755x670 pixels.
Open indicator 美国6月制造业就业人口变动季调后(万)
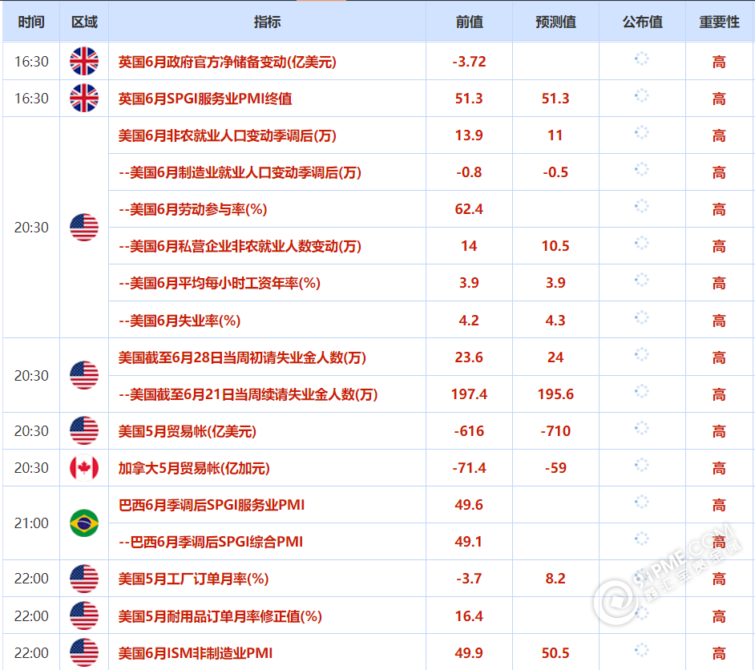pos(240,172)
